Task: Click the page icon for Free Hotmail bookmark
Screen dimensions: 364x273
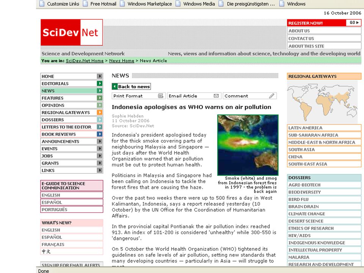Action: pyautogui.click(x=85, y=4)
